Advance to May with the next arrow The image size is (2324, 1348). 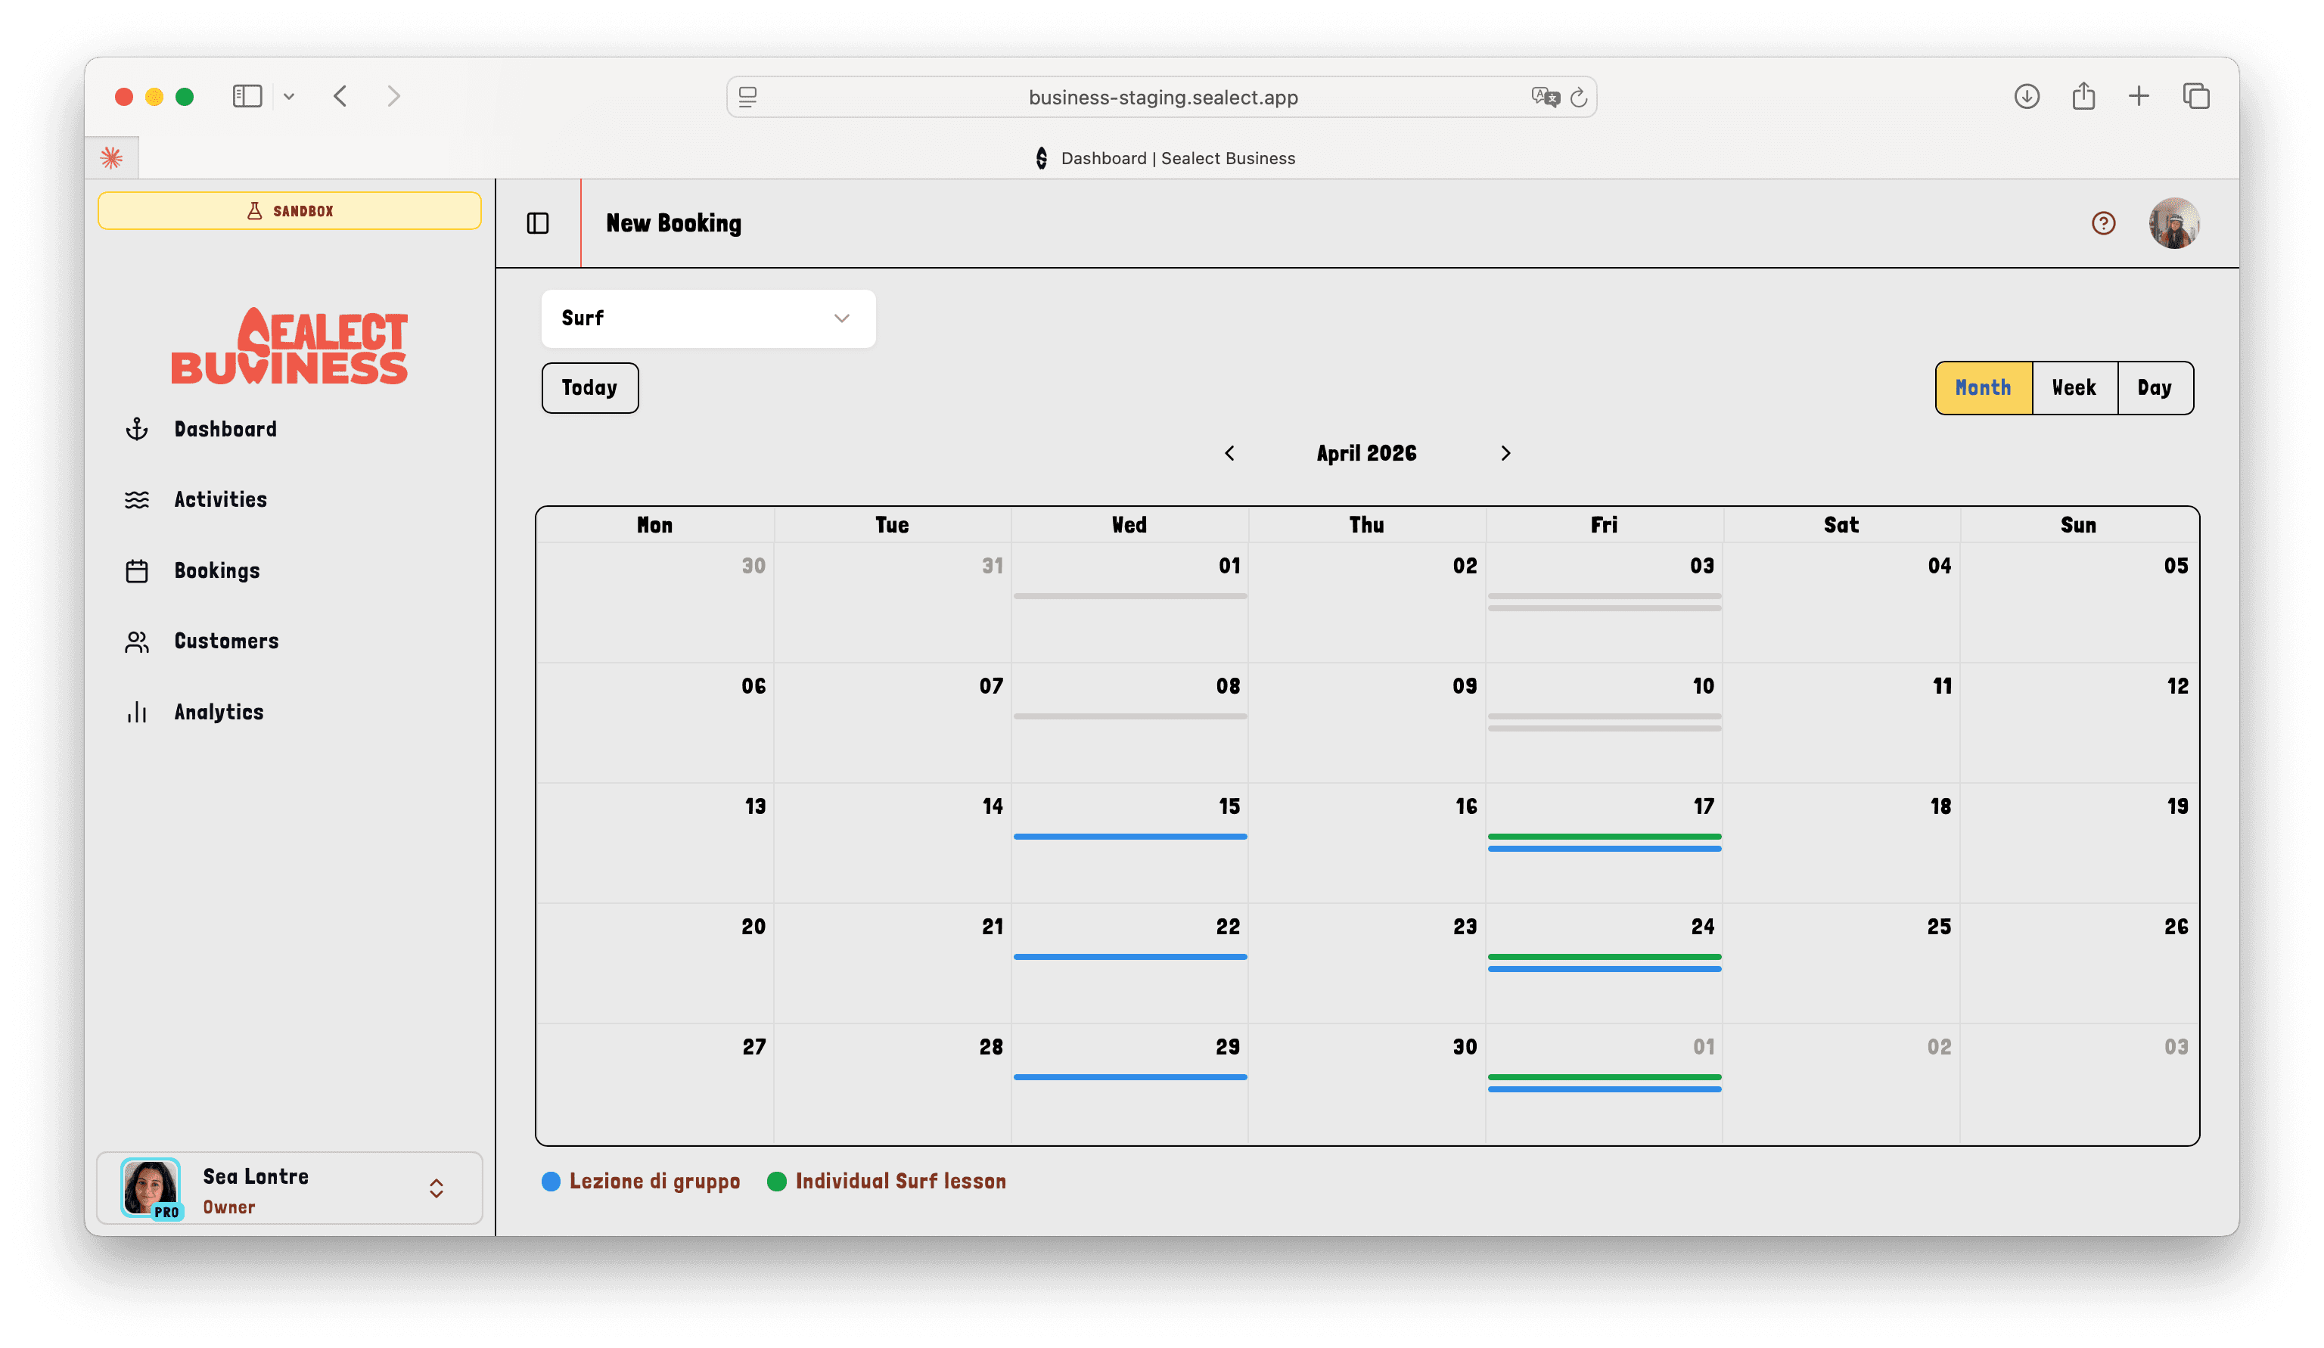tap(1505, 452)
